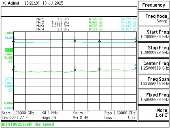Click the Mkr2 readout label
170x128 pixels.
point(40,22)
